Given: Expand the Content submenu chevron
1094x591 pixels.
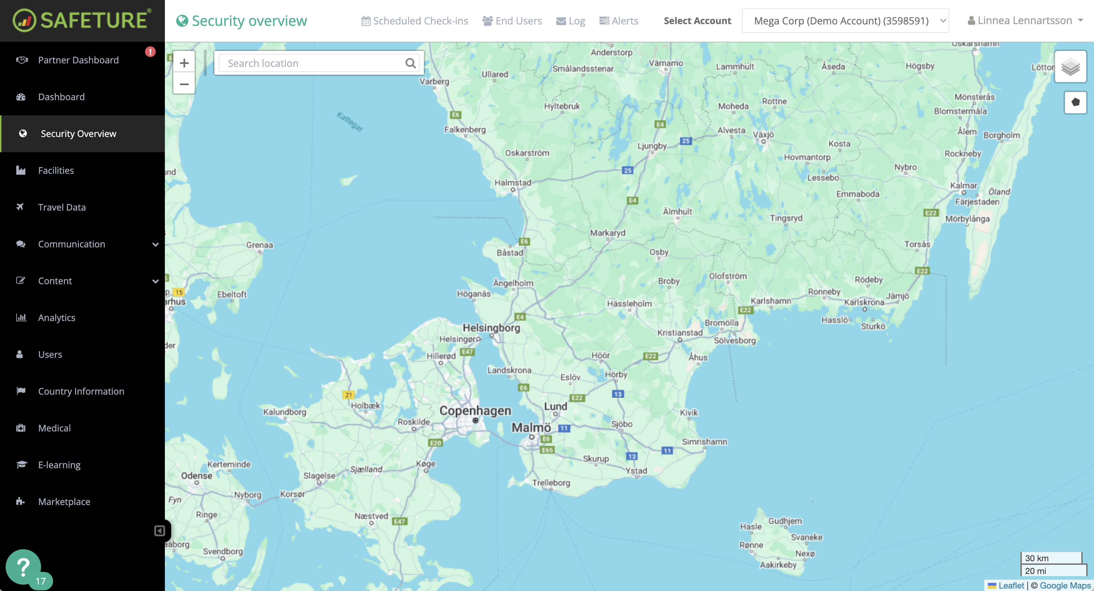Looking at the screenshot, I should (x=155, y=281).
